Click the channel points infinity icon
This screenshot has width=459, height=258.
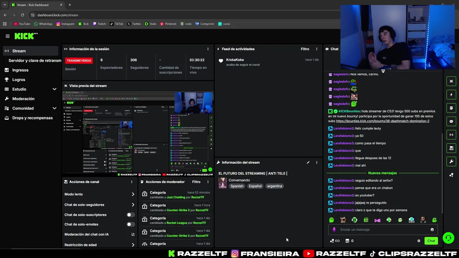(335, 241)
